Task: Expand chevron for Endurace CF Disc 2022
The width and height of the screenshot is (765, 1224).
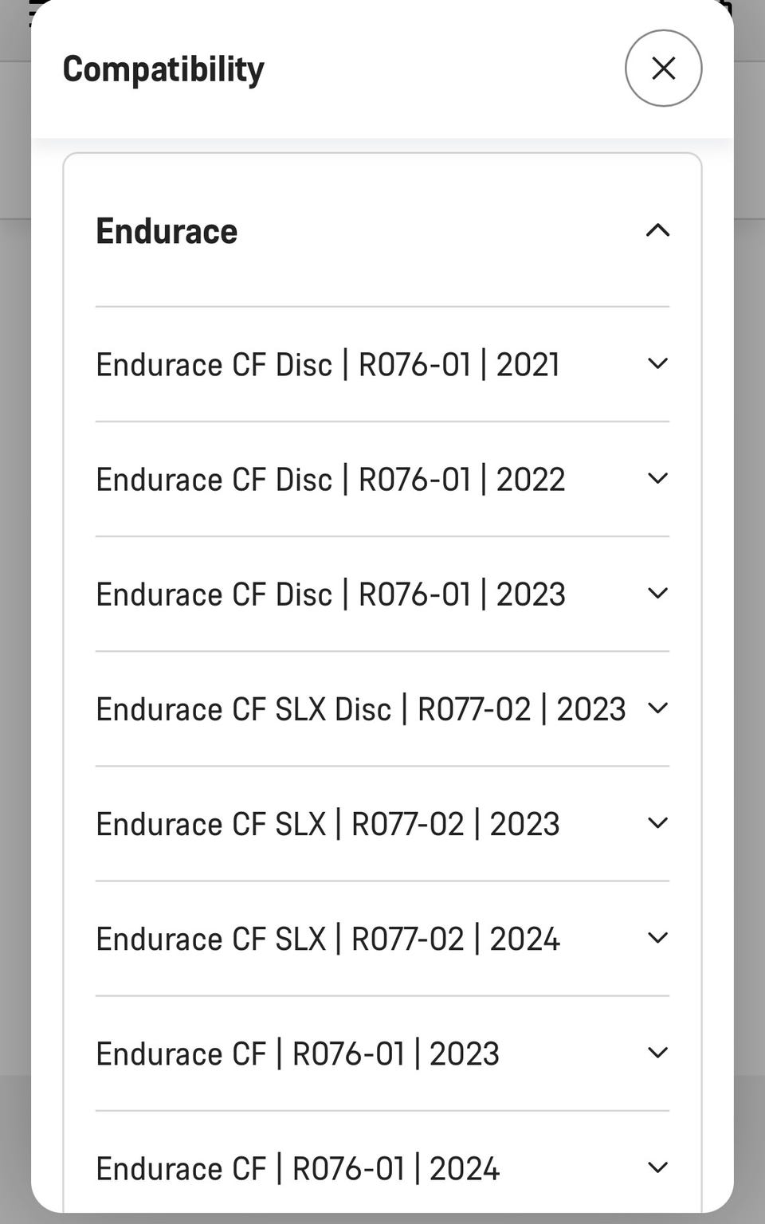Action: (657, 479)
